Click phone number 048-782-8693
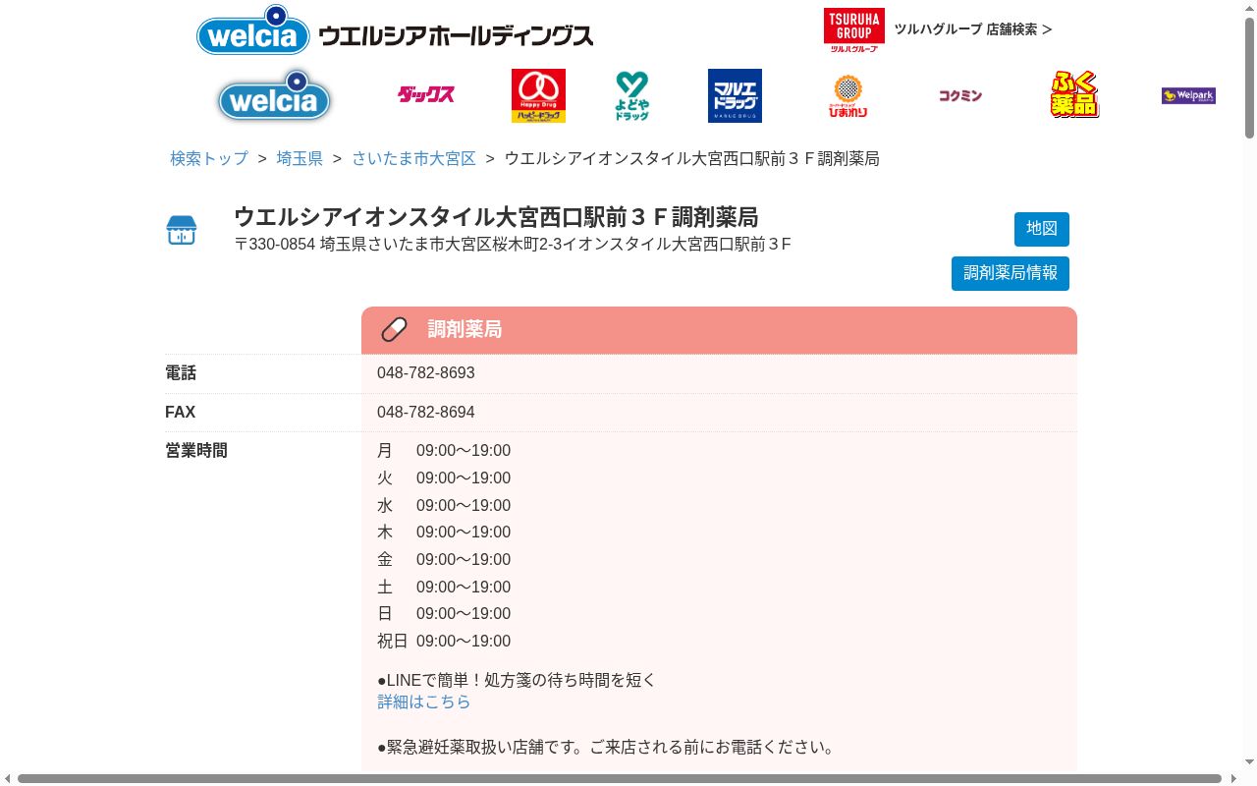Viewport: 1257px width, 786px height. click(426, 373)
